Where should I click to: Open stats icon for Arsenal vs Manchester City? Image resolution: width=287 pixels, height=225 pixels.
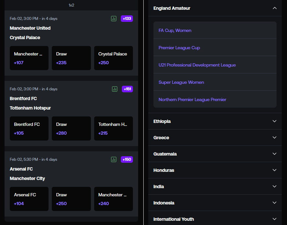coord(114,159)
